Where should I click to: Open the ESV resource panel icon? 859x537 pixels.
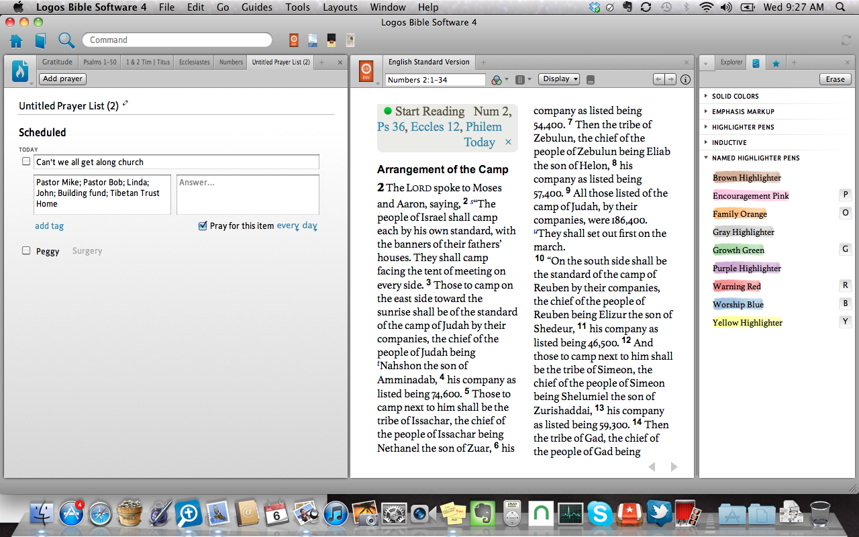coord(366,70)
